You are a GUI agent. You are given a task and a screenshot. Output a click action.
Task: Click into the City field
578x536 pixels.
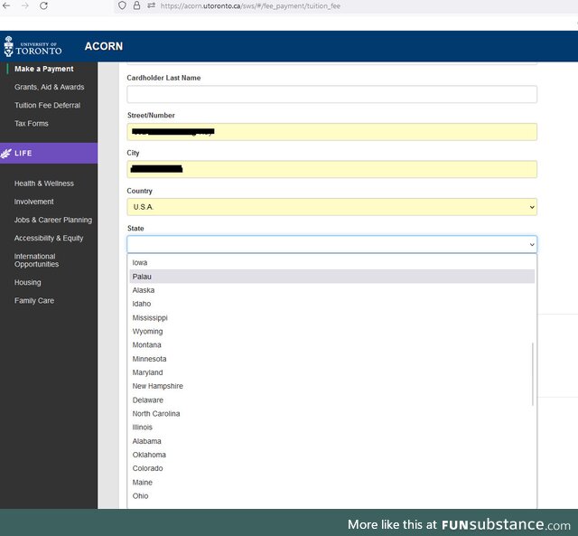click(x=331, y=169)
